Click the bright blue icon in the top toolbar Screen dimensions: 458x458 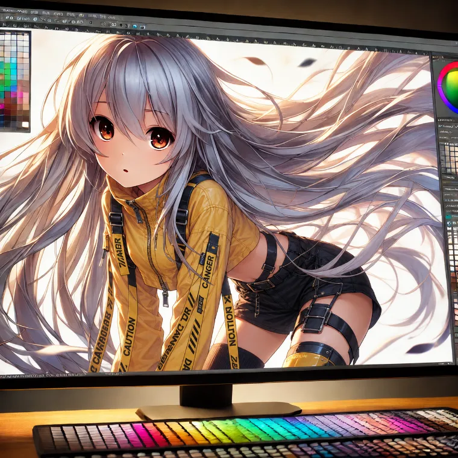(x=135, y=27)
